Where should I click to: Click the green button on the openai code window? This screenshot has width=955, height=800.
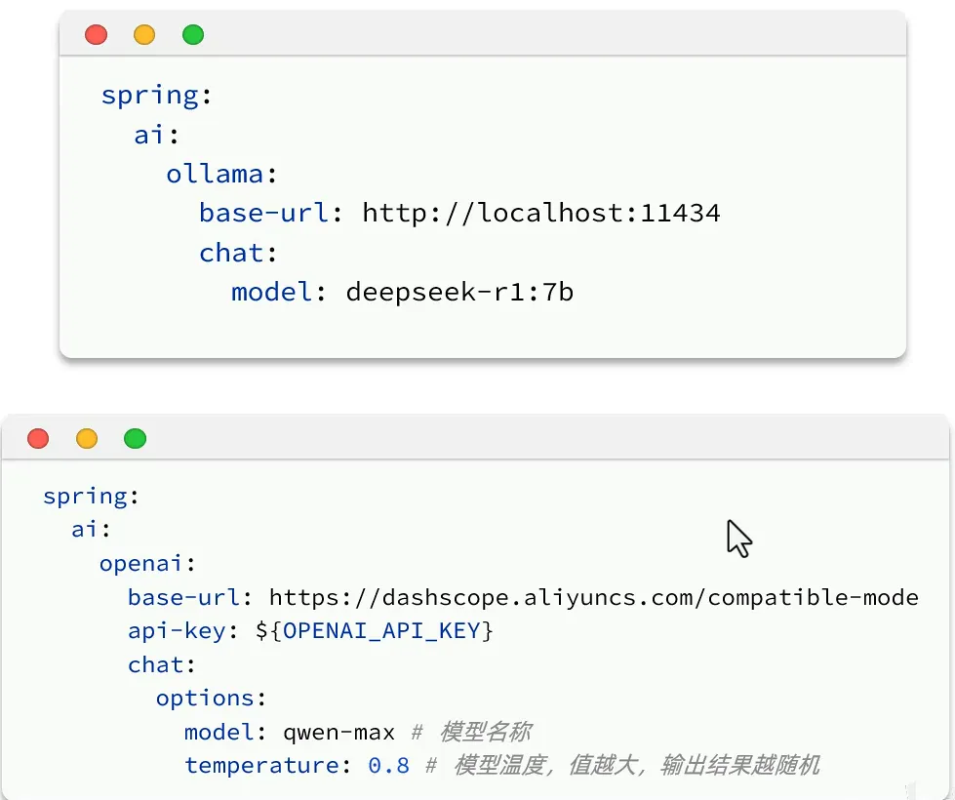[135, 438]
